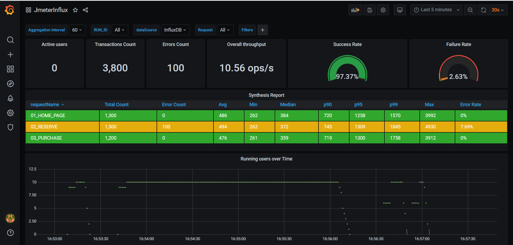The image size is (513, 245).
Task: Open the search magnifier in sidebar
Action: tap(10, 40)
